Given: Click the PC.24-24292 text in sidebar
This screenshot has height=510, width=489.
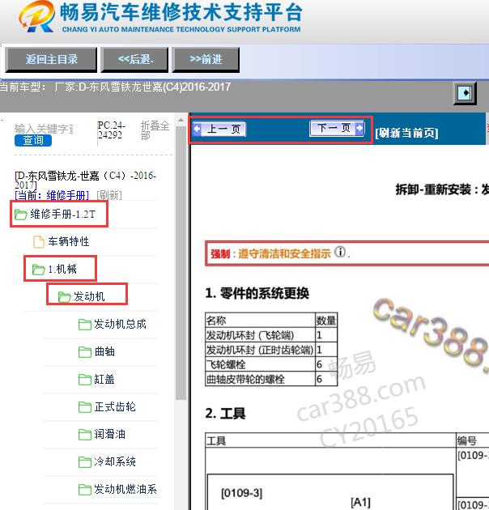Looking at the screenshot, I should click(x=111, y=130).
